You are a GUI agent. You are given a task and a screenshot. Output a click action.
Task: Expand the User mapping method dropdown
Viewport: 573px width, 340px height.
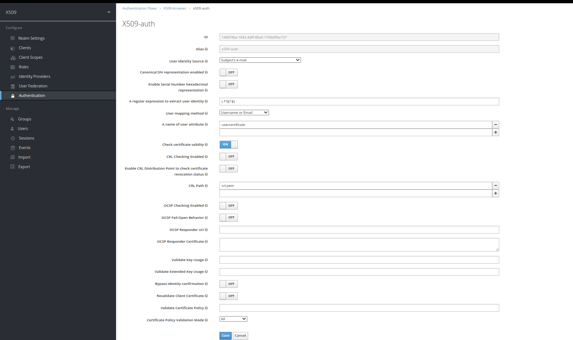(x=244, y=112)
